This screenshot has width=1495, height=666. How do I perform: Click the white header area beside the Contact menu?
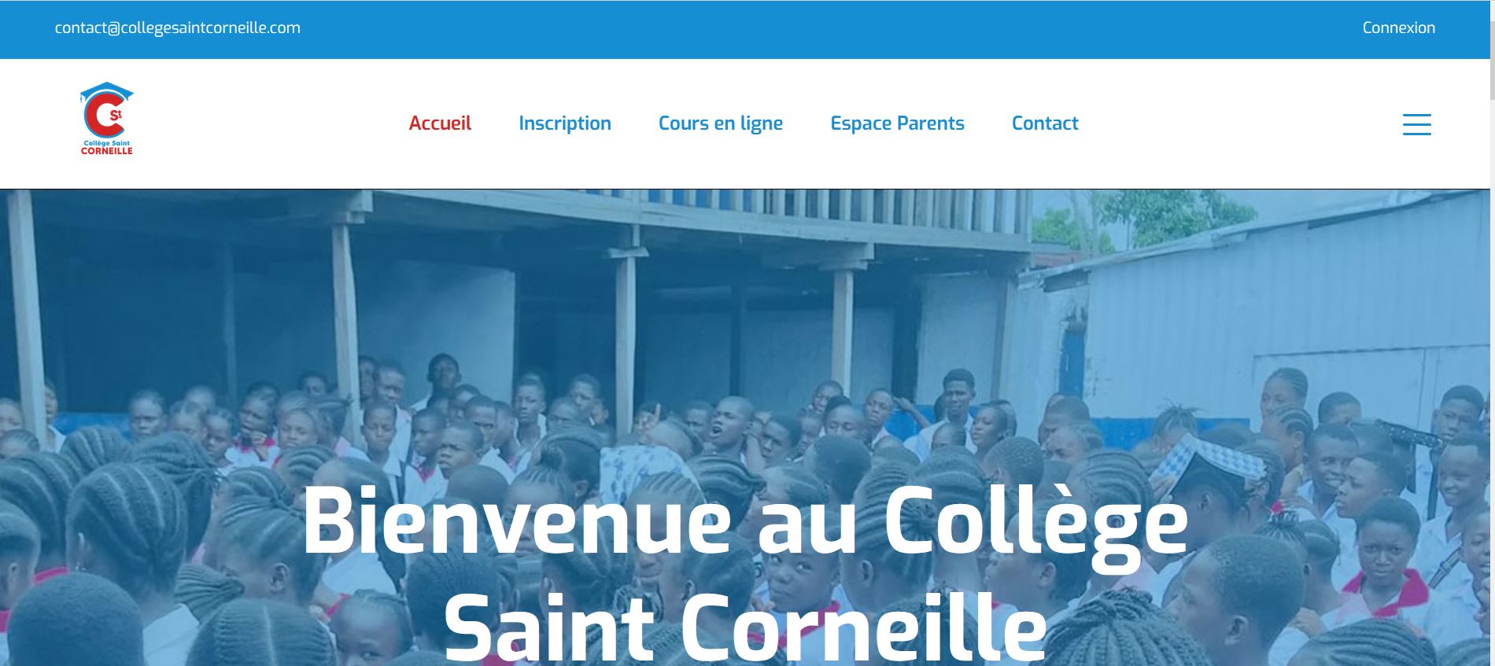point(1235,123)
